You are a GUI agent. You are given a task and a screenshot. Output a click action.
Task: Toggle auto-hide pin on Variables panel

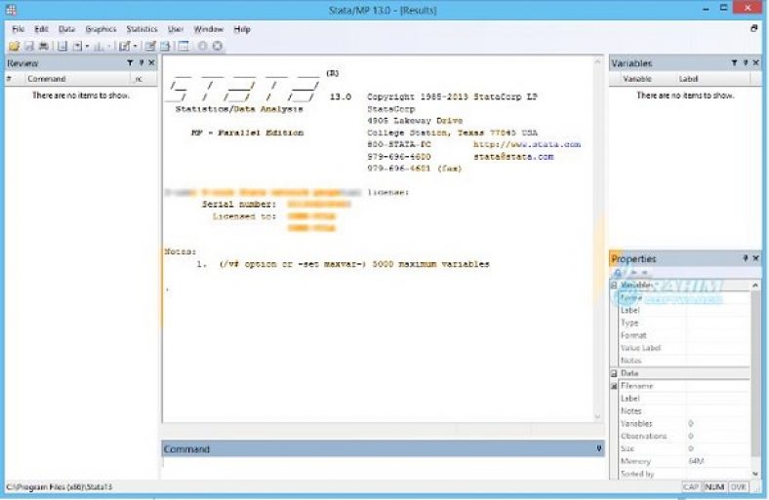(745, 63)
